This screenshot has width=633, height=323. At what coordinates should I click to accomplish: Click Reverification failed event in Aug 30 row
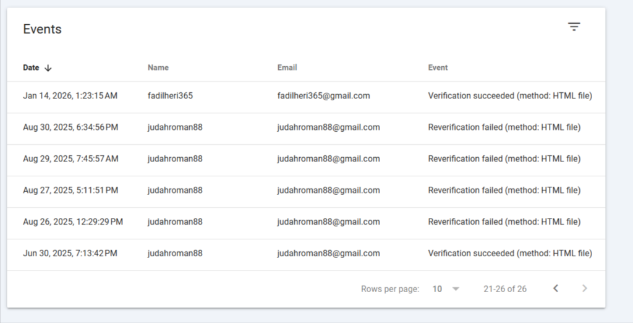pyautogui.click(x=504, y=127)
